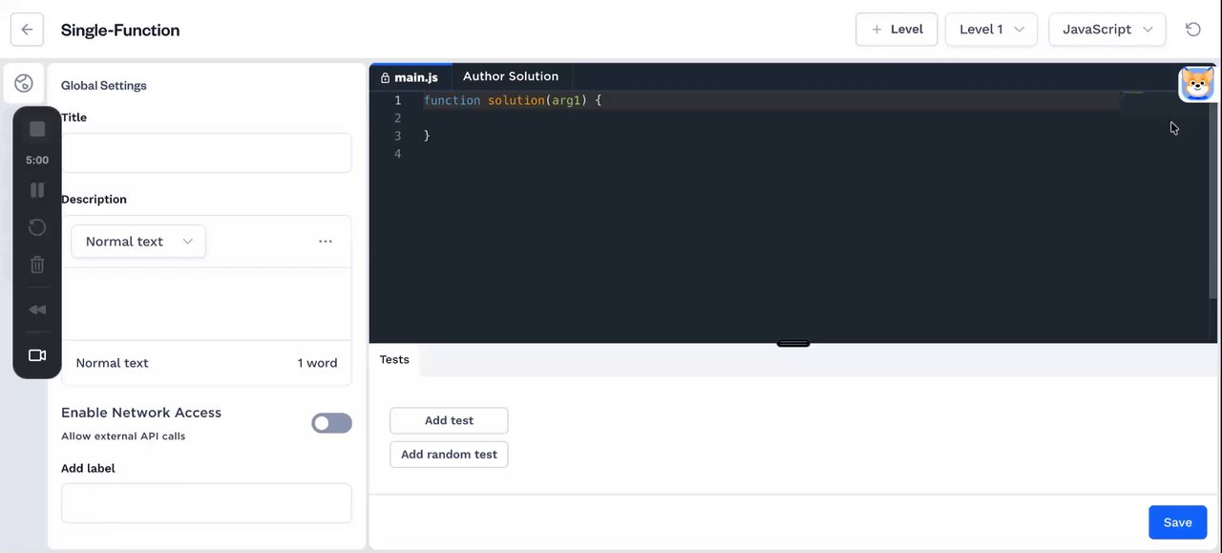This screenshot has width=1222, height=553.
Task: Open the Global Settings globe icon
Action: pos(24,84)
